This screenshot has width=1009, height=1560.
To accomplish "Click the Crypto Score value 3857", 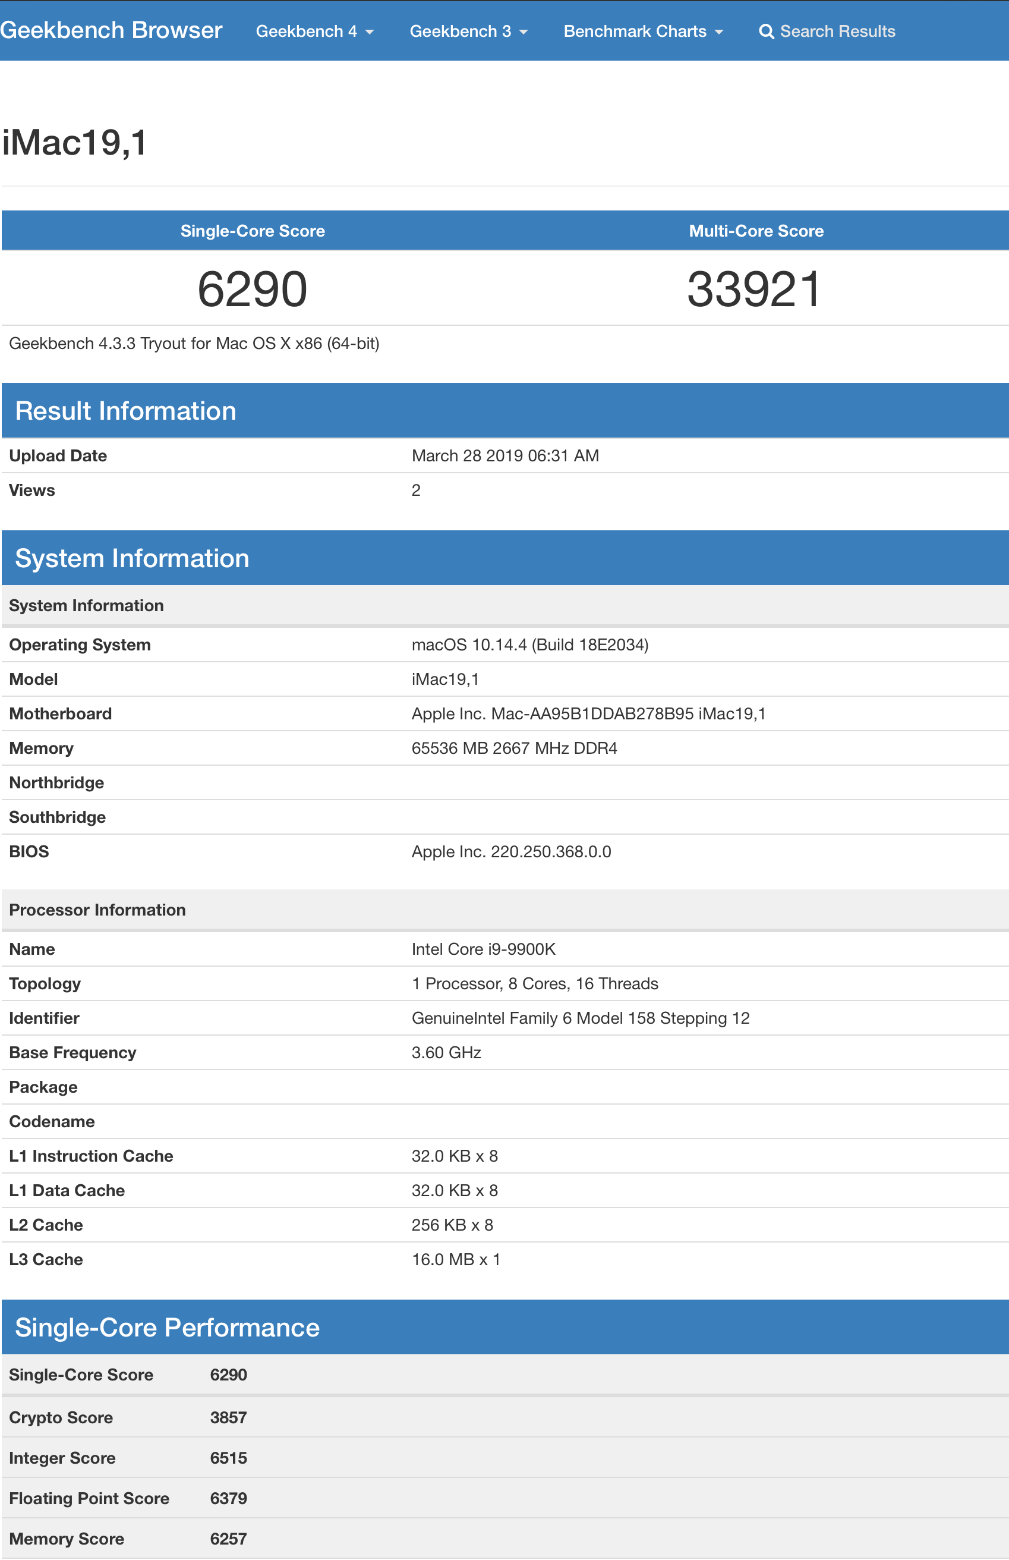I will tap(229, 1417).
